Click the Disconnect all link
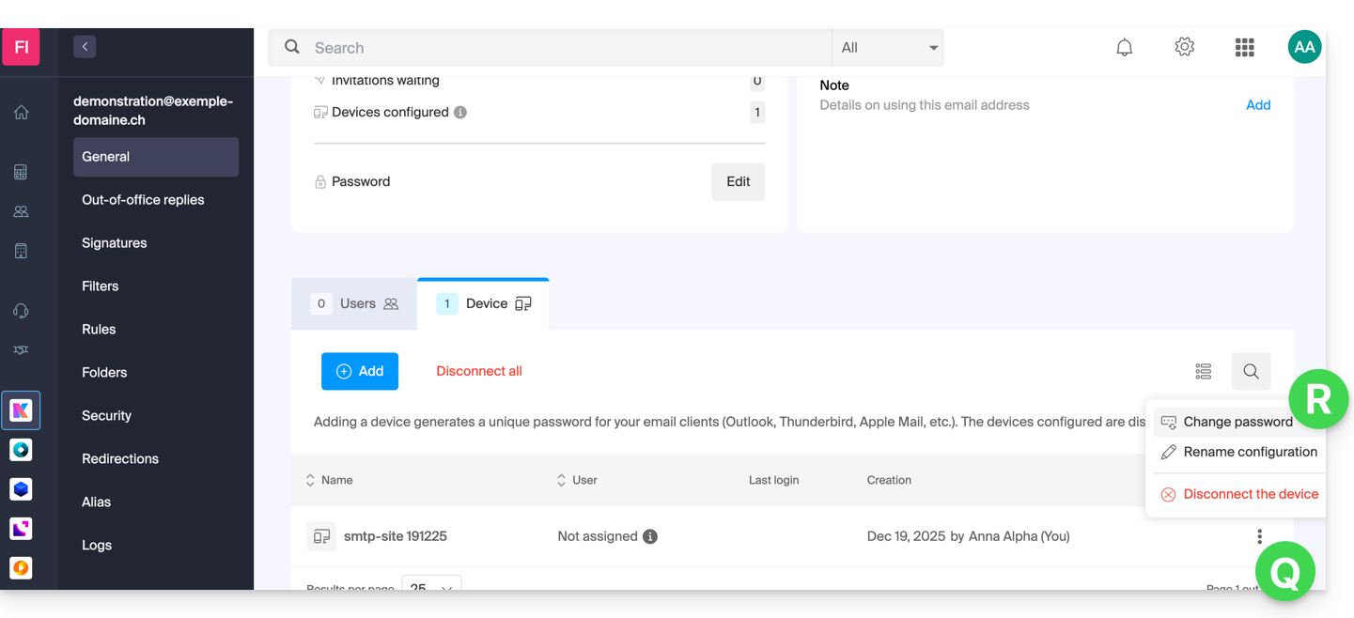1354x618 pixels. tap(479, 372)
